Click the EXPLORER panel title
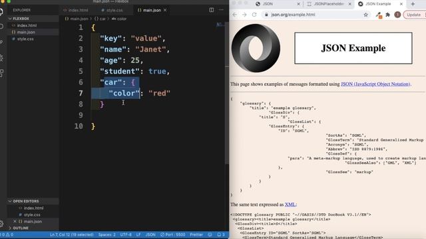426x239 pixels. click(x=21, y=10)
